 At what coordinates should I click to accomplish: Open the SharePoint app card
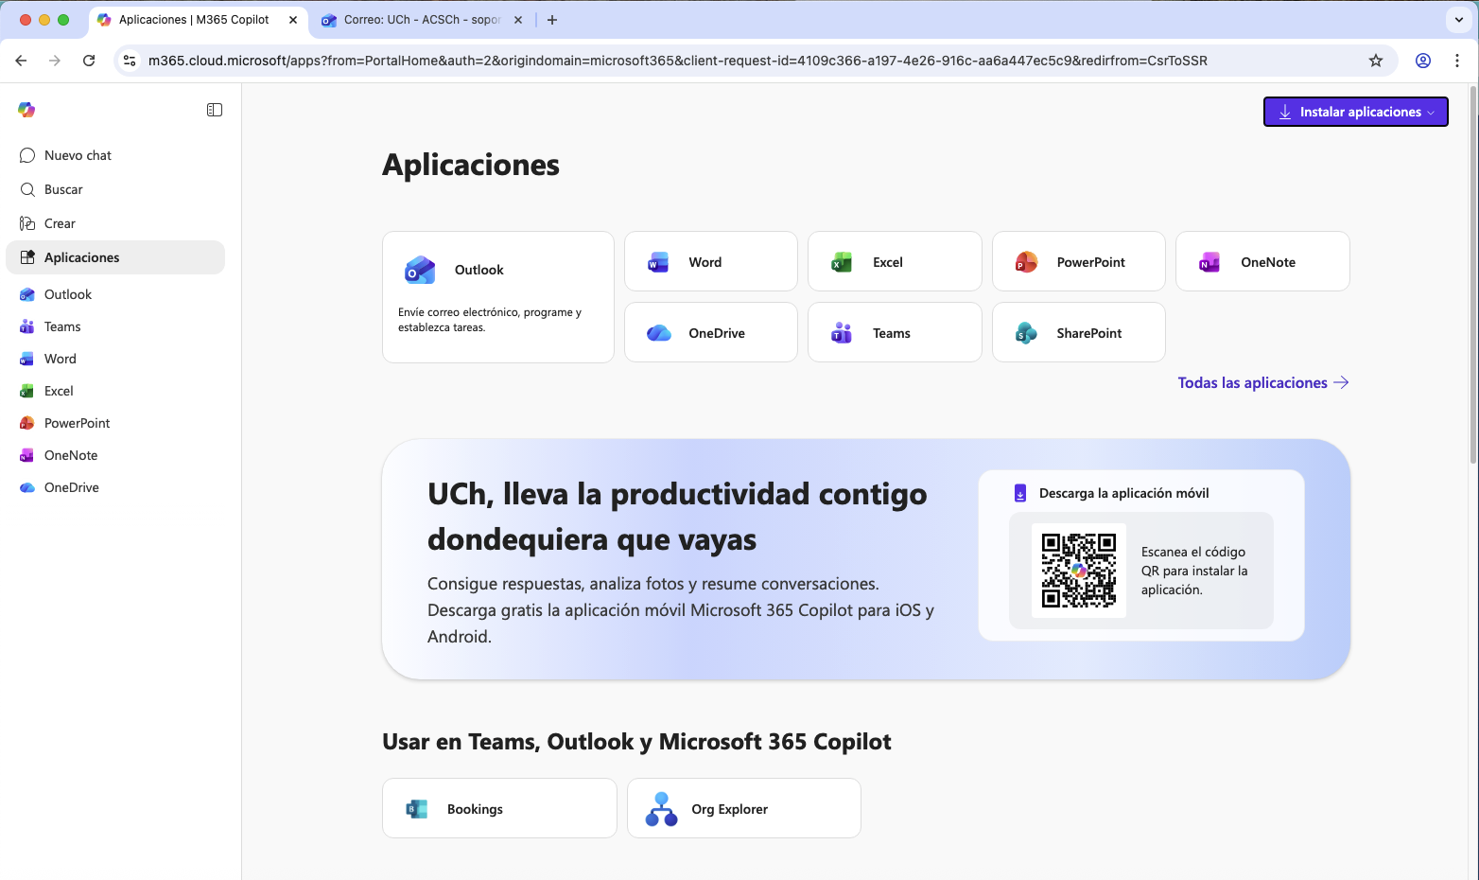(1079, 332)
